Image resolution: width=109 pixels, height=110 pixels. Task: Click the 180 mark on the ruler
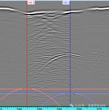[x=60, y=109]
